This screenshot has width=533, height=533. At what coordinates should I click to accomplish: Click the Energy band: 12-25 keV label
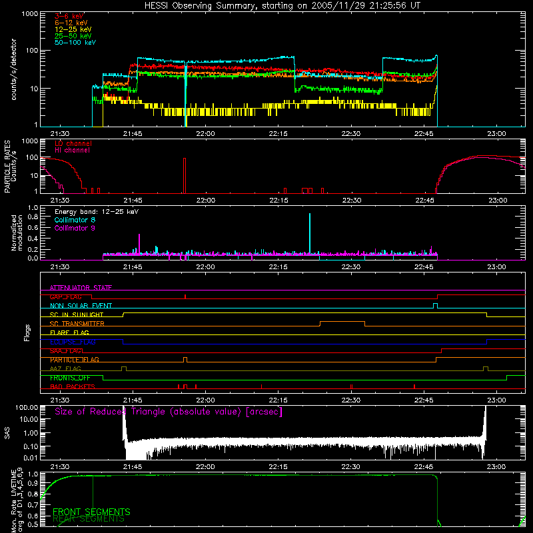97,212
